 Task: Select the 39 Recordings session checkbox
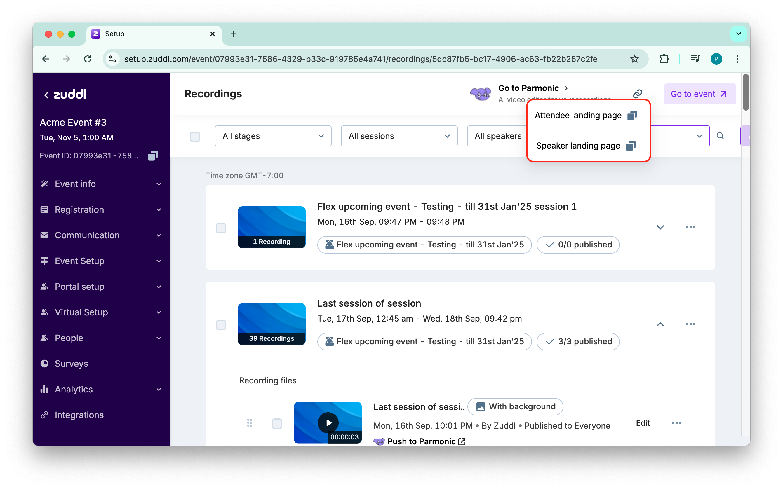click(x=221, y=325)
